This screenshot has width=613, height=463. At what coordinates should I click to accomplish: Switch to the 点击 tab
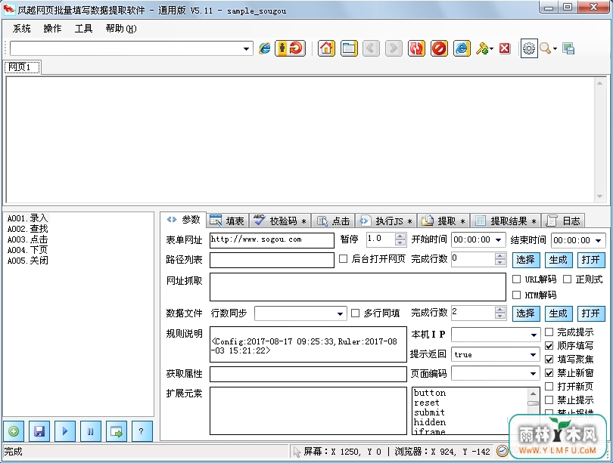point(334,221)
